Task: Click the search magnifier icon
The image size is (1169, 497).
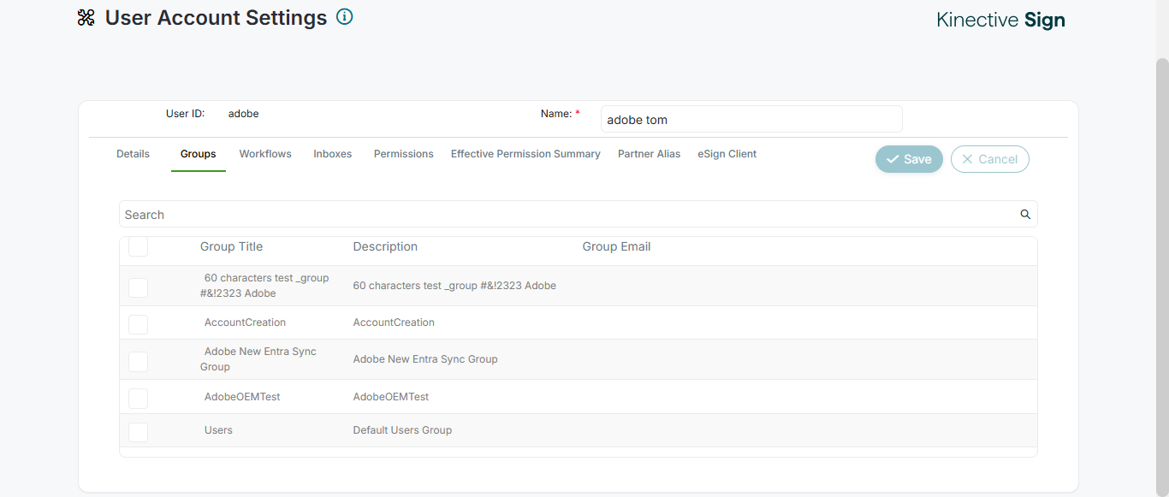Action: tap(1025, 215)
